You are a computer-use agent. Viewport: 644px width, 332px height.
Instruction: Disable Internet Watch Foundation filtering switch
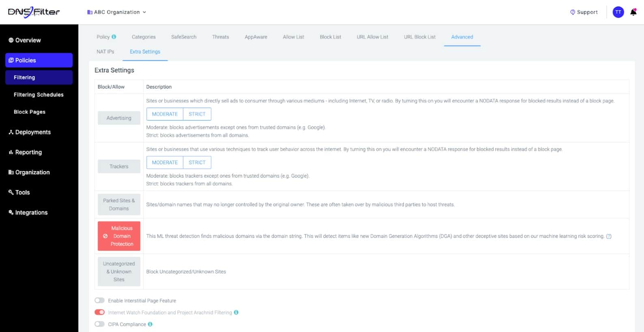[x=99, y=312]
